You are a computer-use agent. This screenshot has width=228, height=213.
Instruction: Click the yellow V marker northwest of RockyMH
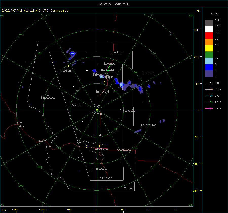(x=53, y=62)
